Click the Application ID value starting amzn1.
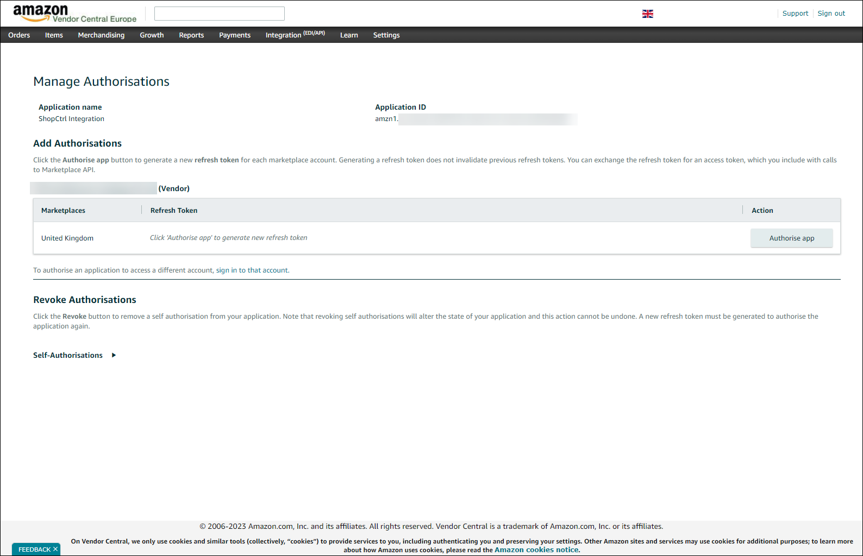 pos(476,119)
